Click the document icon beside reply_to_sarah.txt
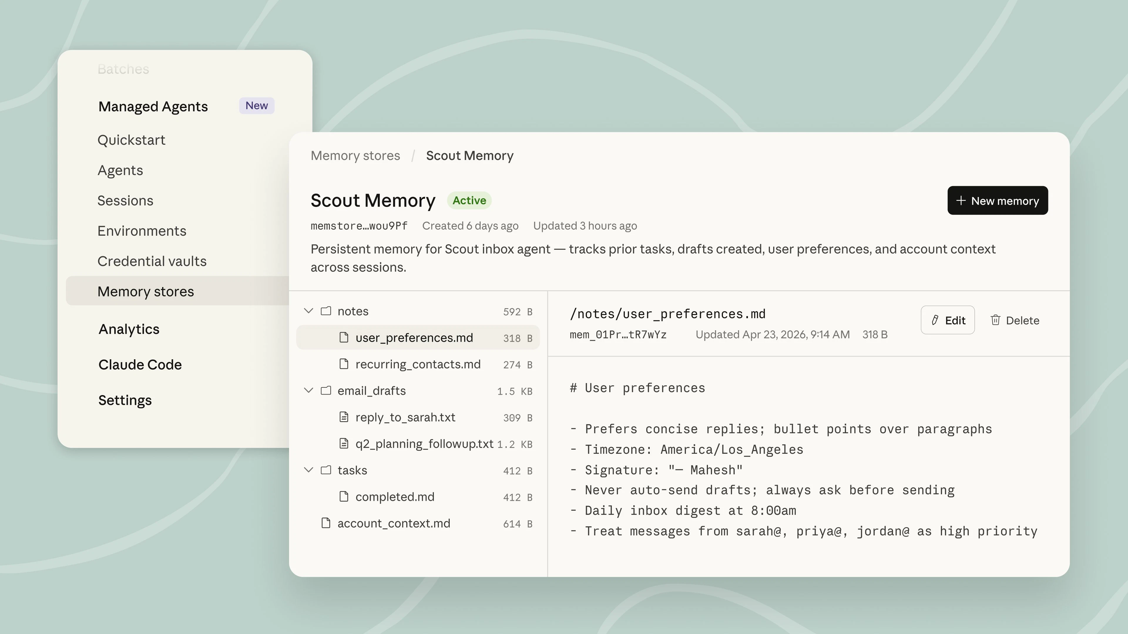 [x=344, y=417]
